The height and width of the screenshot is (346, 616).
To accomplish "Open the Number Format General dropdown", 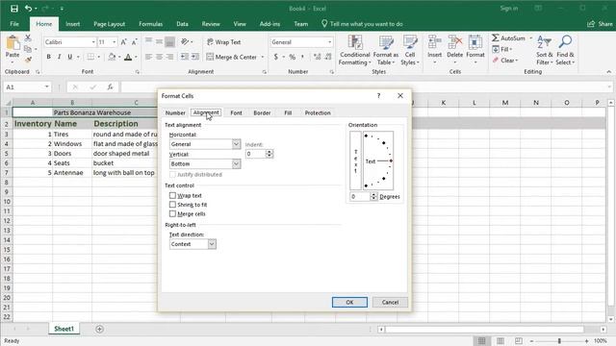I will click(329, 42).
